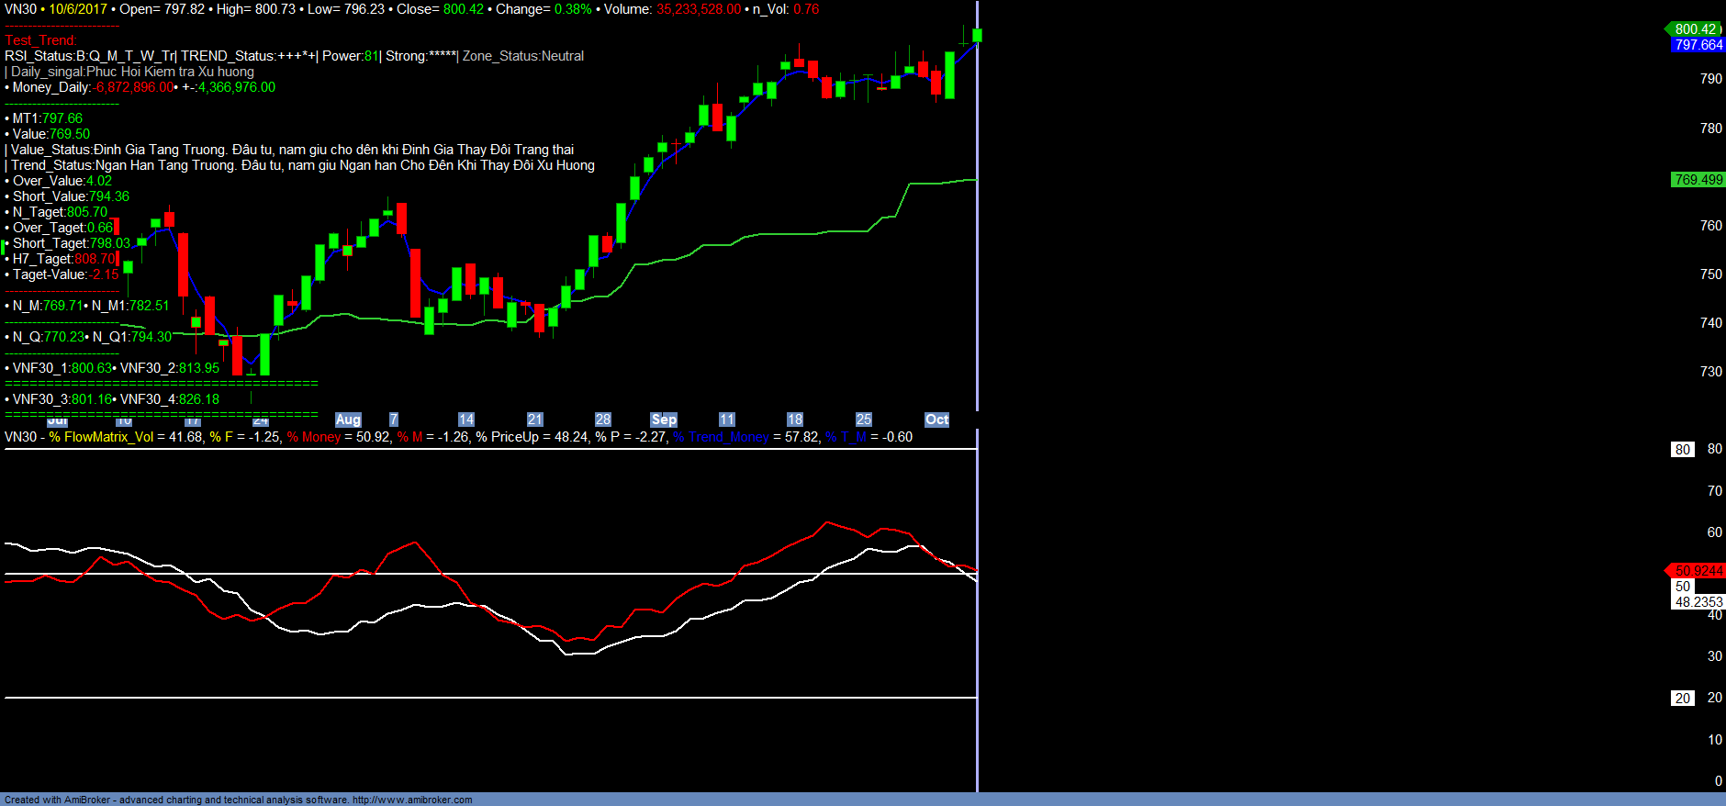Click the 800.42 last price tag
The image size is (1726, 806).
coord(1695,29)
